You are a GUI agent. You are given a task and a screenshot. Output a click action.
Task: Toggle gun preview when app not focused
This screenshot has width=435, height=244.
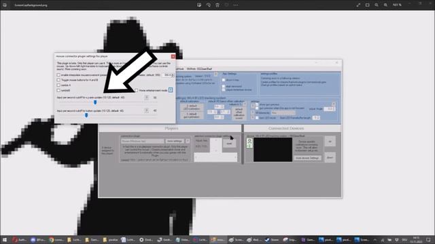coord(257,108)
